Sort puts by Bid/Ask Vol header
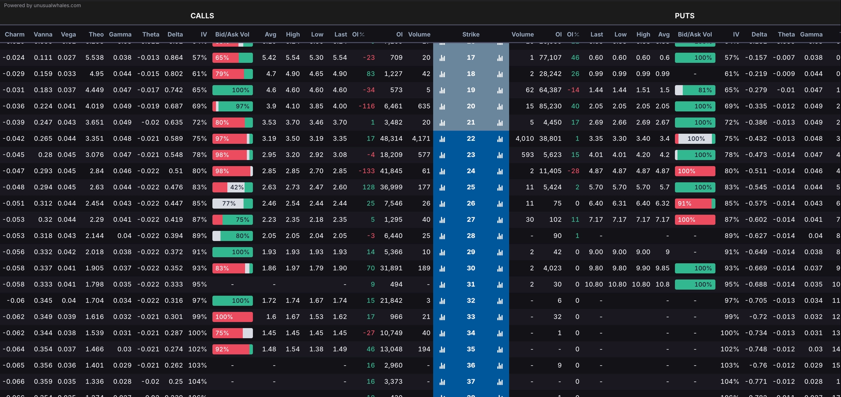The height and width of the screenshot is (397, 841). (x=695, y=34)
